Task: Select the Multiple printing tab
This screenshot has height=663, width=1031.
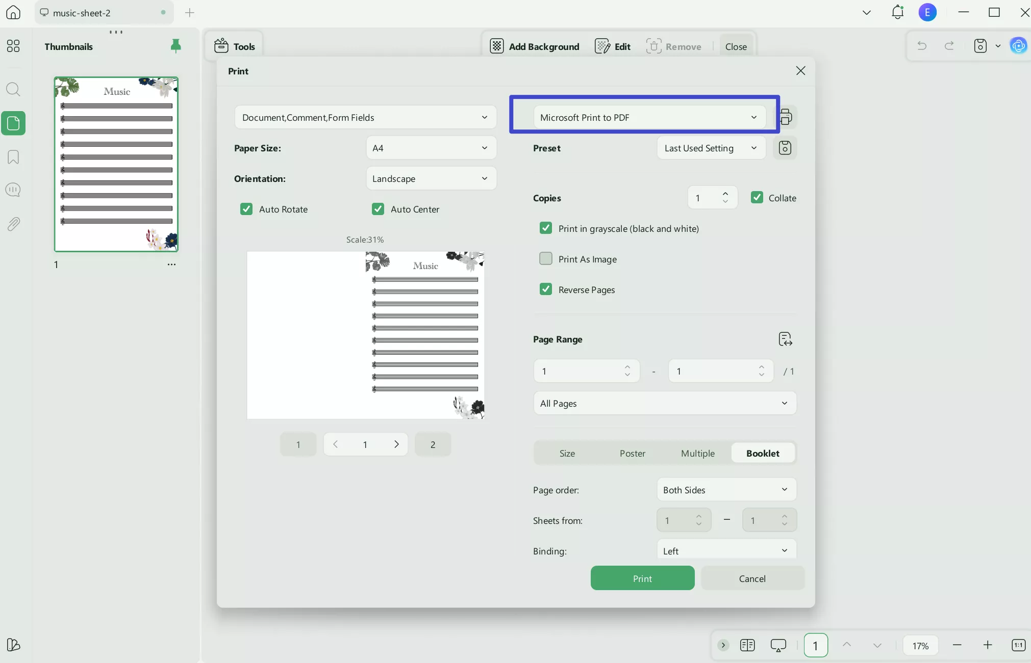Action: coord(697,453)
